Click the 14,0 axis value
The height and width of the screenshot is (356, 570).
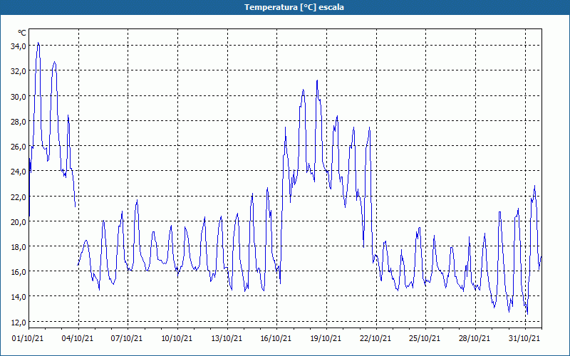(x=19, y=297)
